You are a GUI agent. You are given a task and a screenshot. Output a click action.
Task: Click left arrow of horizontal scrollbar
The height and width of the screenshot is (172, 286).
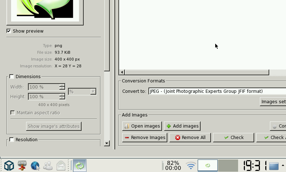122,72
